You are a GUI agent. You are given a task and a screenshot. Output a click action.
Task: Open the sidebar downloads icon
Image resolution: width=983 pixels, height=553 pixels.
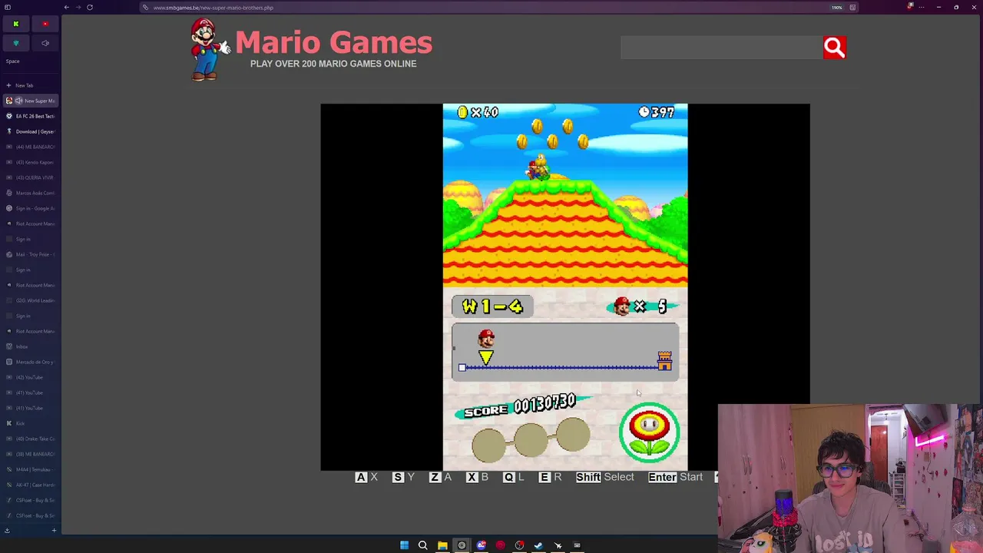(x=7, y=530)
